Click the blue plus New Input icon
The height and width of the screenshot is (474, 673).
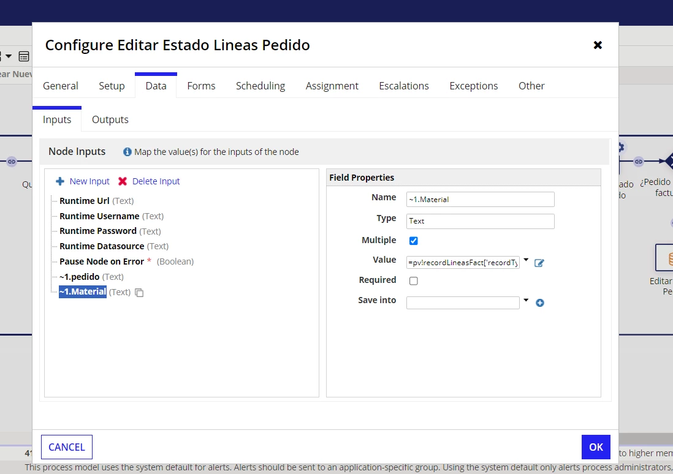pos(60,181)
